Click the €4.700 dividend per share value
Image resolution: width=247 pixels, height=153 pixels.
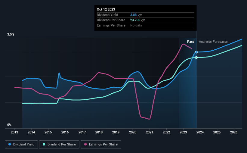135,20
